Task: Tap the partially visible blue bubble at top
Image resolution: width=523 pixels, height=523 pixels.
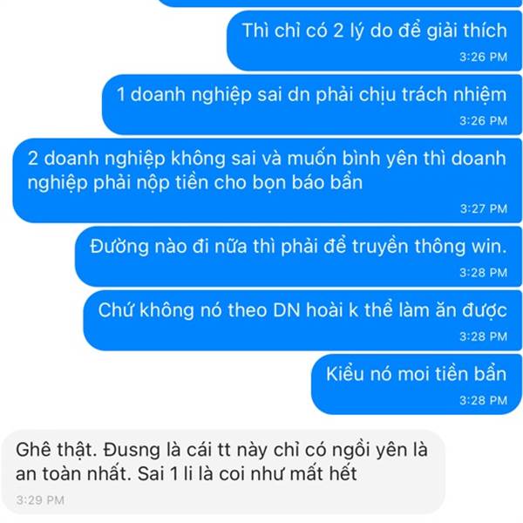Action: [340, 3]
